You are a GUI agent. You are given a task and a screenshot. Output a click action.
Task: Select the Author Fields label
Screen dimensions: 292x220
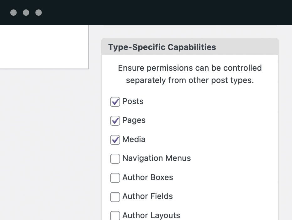tap(148, 196)
